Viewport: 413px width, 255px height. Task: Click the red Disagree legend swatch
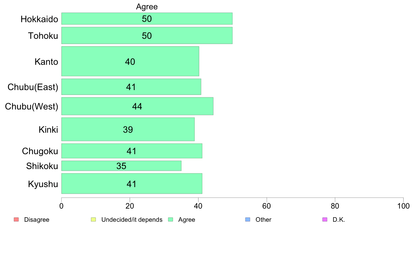pyautogui.click(x=16, y=220)
